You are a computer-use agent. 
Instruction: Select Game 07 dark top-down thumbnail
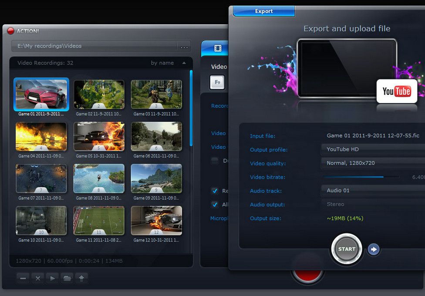[41, 178]
